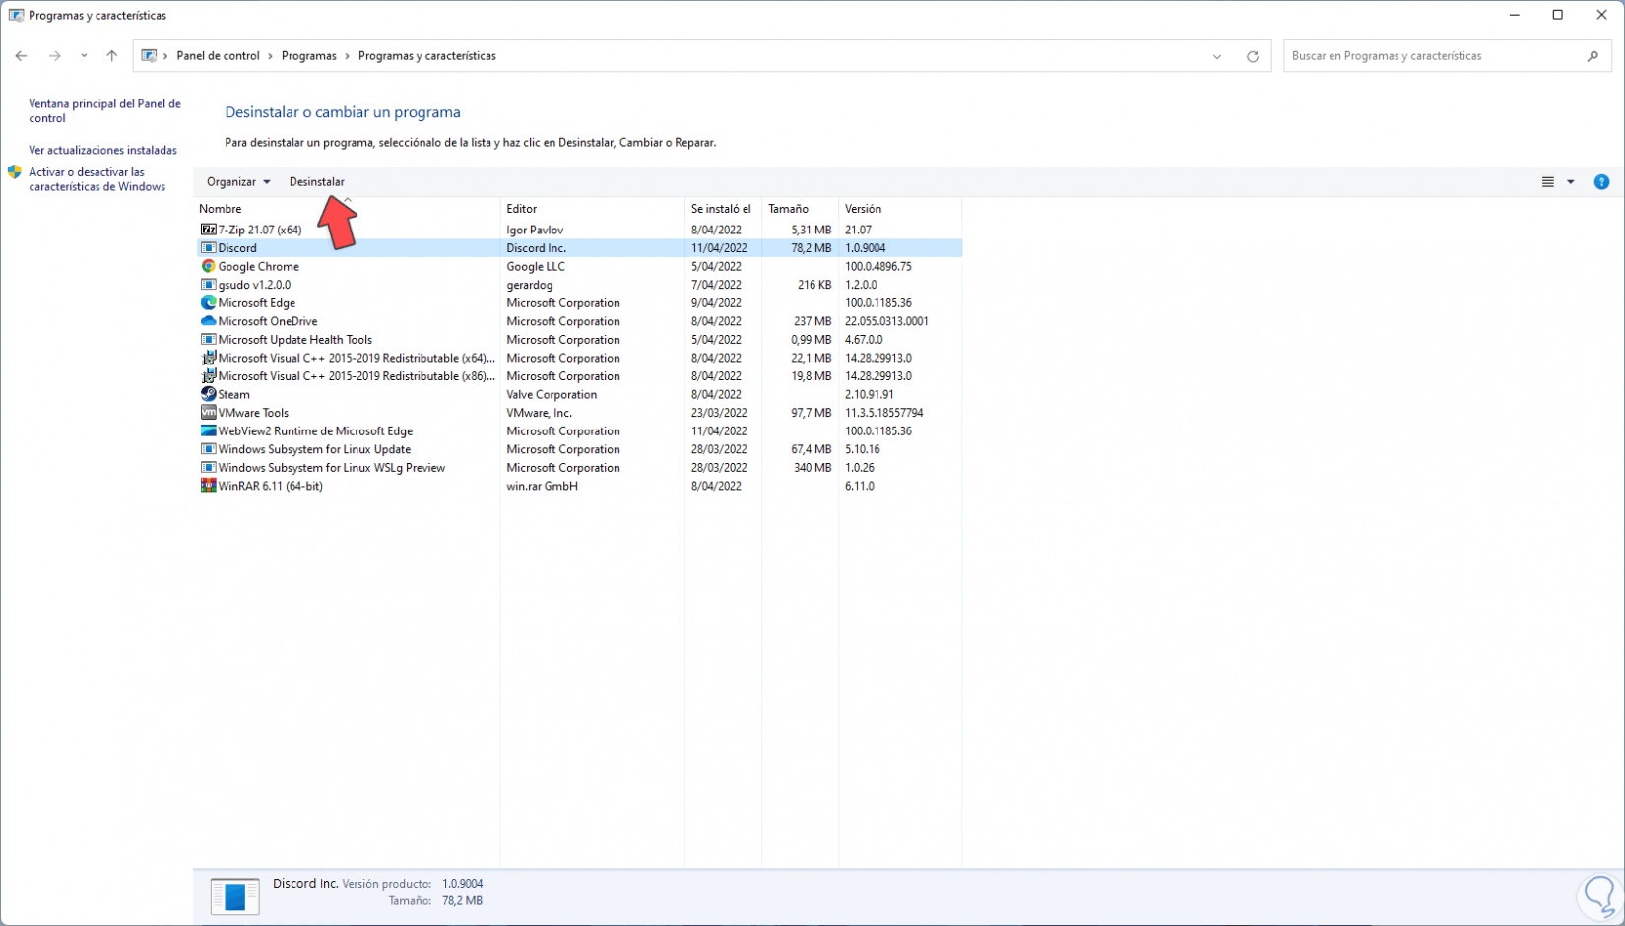Click Discord version 1.0.9004 cell

coord(865,248)
